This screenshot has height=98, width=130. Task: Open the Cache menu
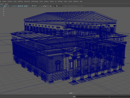coord(66,1)
